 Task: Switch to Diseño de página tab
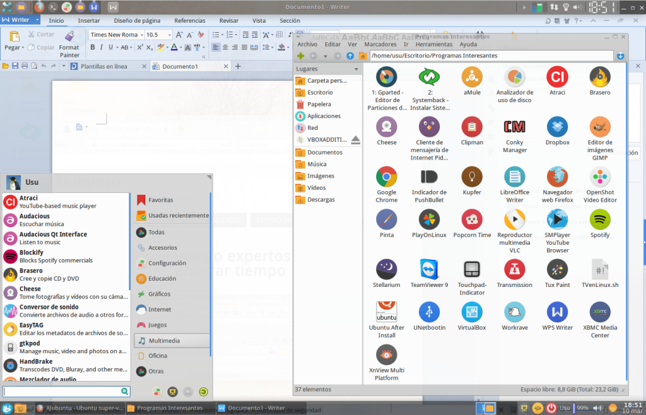coord(137,21)
